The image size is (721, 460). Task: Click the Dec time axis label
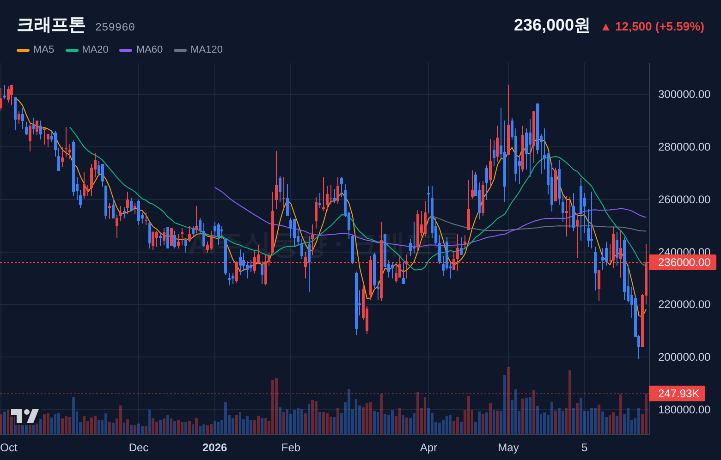[x=139, y=448]
